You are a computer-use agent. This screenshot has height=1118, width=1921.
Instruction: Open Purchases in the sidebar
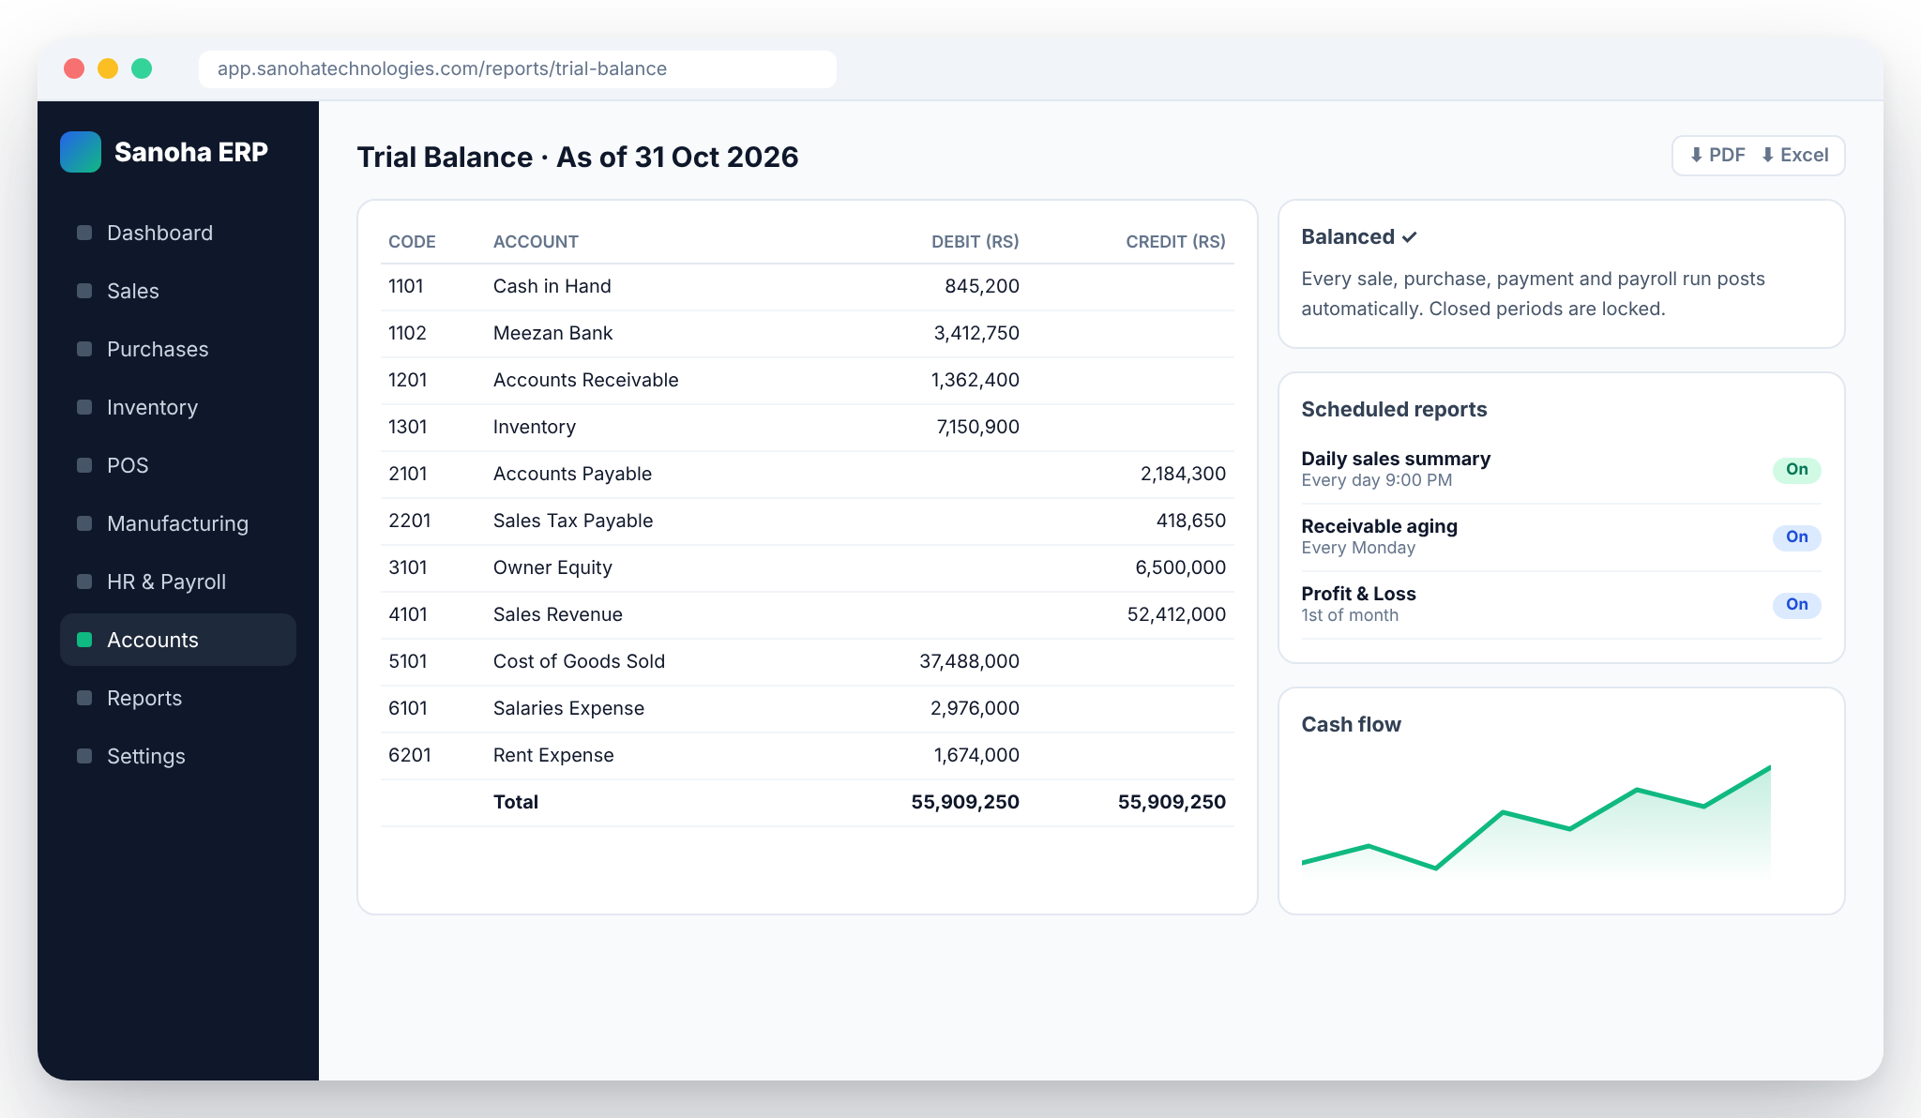pos(178,349)
